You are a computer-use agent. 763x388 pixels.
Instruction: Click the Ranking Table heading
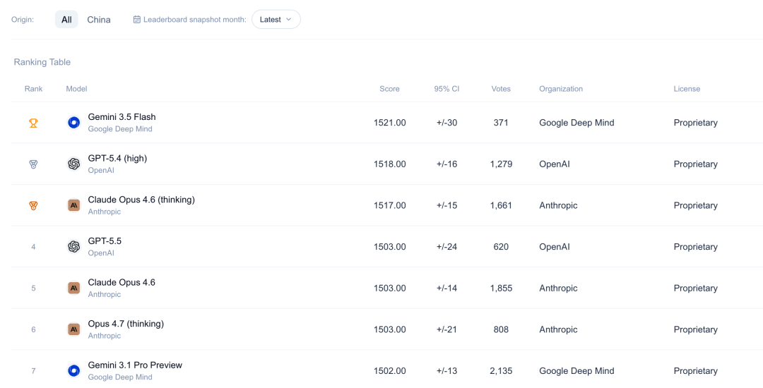pos(42,62)
